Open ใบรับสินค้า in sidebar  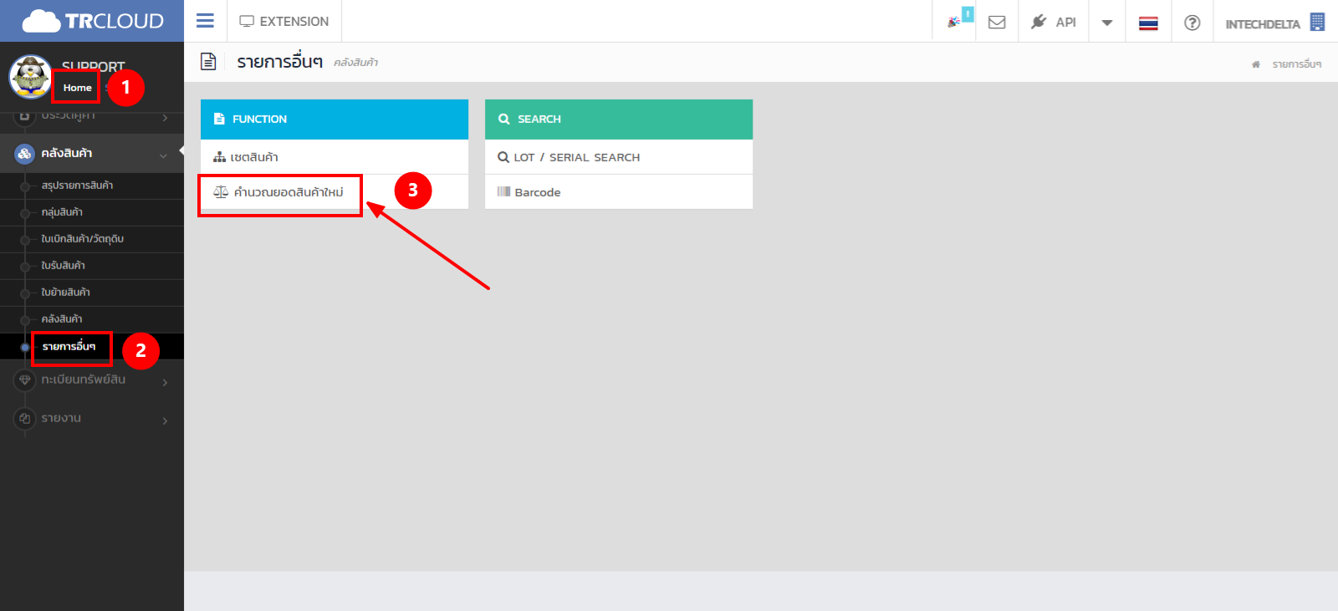coord(63,266)
